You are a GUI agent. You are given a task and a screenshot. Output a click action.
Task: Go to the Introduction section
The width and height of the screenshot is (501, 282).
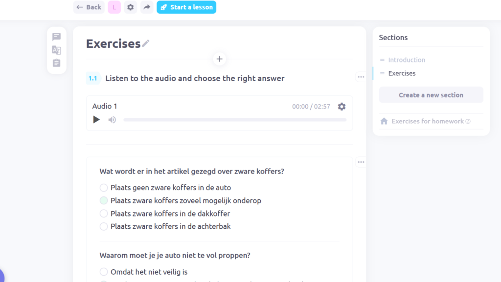tap(407, 60)
